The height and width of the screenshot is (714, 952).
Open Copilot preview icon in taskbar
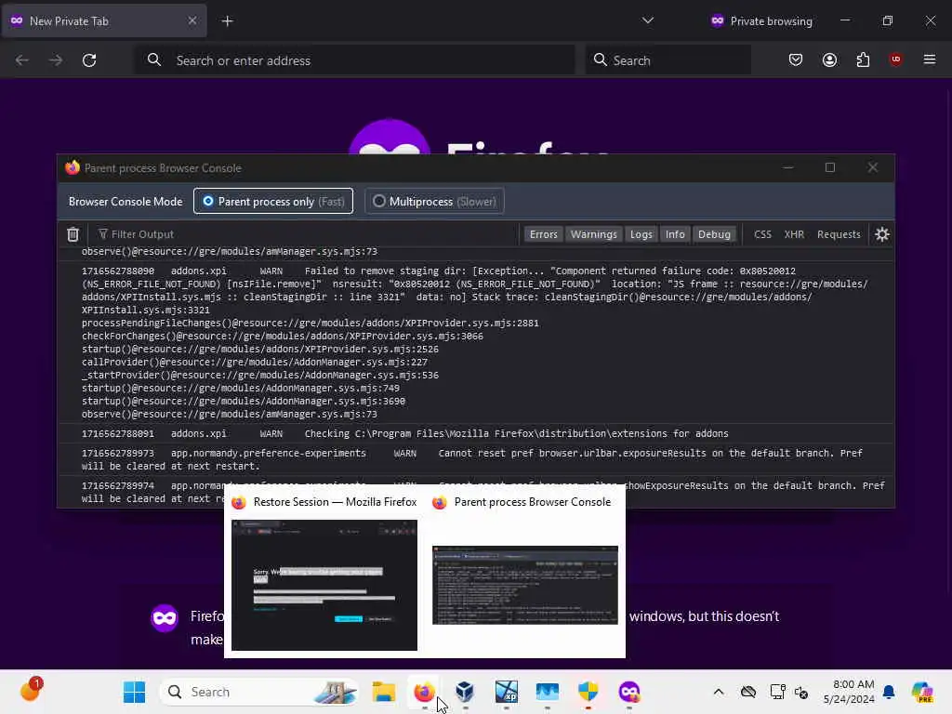click(922, 692)
